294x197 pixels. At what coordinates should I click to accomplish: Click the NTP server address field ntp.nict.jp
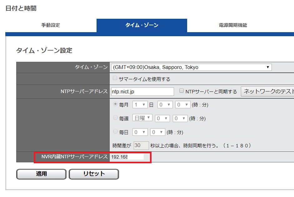pos(142,92)
